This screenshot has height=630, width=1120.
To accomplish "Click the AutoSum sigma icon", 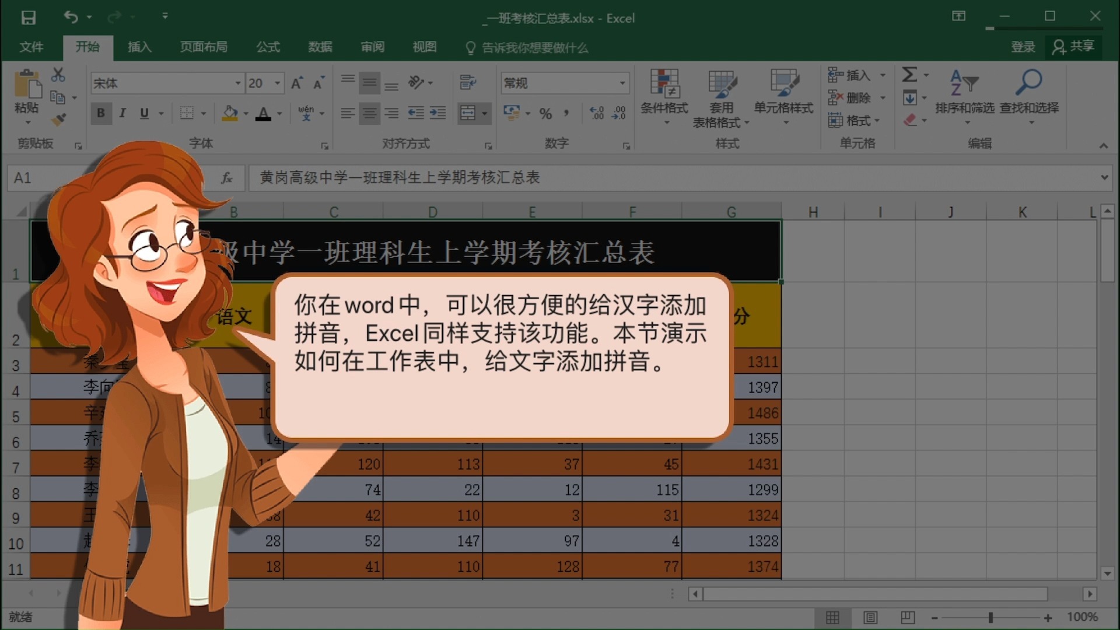I will pyautogui.click(x=909, y=75).
